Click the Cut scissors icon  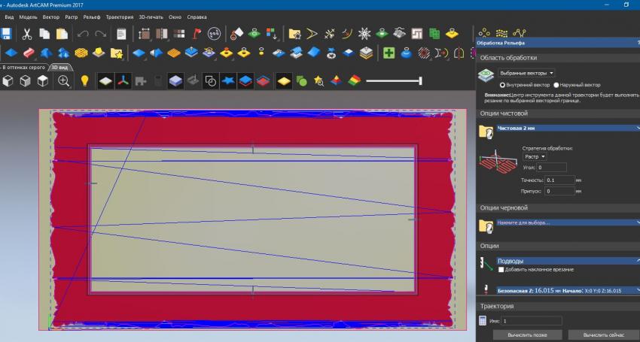tap(27, 34)
